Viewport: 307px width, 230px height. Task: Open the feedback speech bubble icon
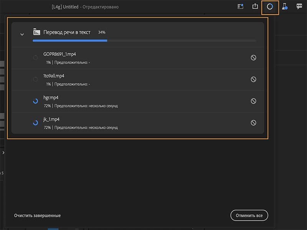(299, 6)
